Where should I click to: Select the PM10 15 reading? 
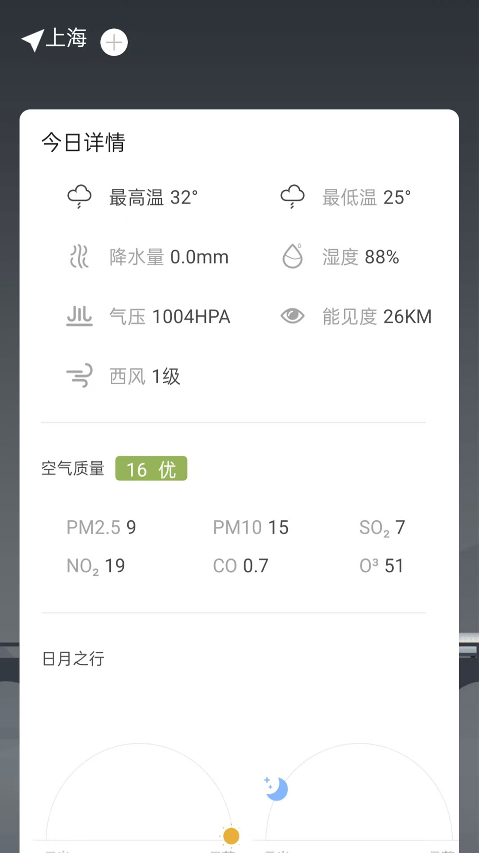(251, 527)
